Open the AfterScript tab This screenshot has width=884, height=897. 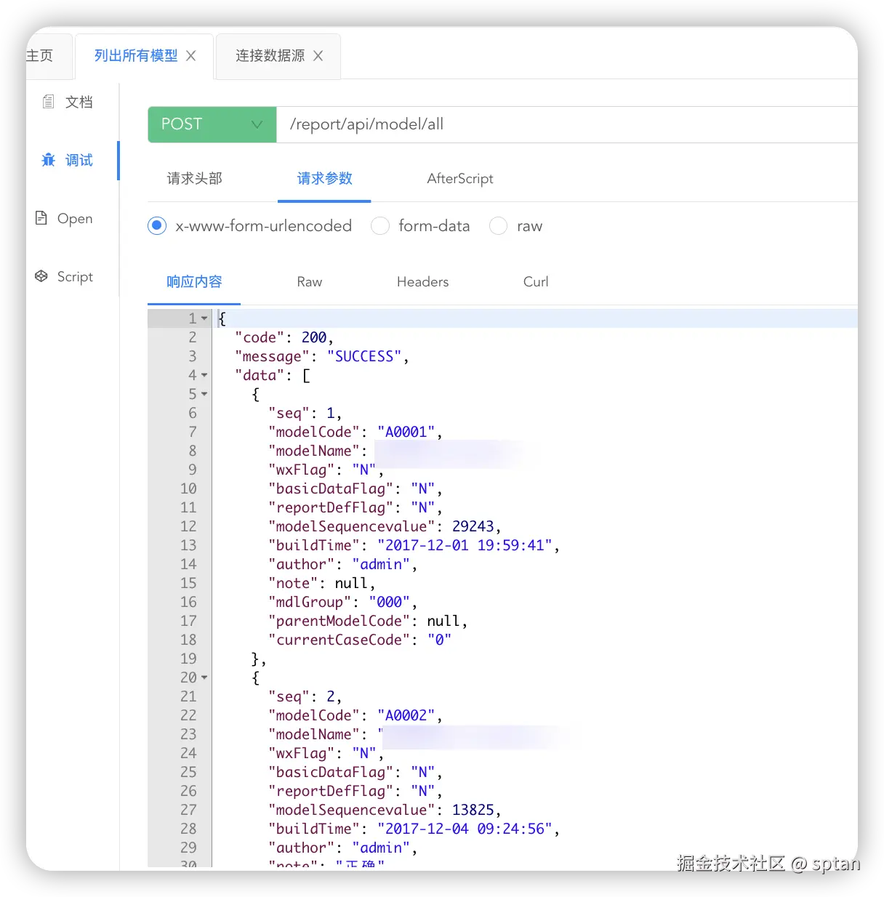460,178
